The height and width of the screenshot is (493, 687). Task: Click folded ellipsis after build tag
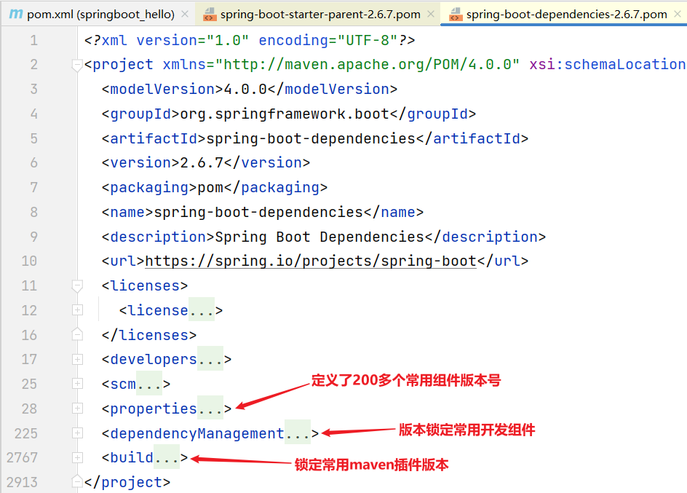167,458
